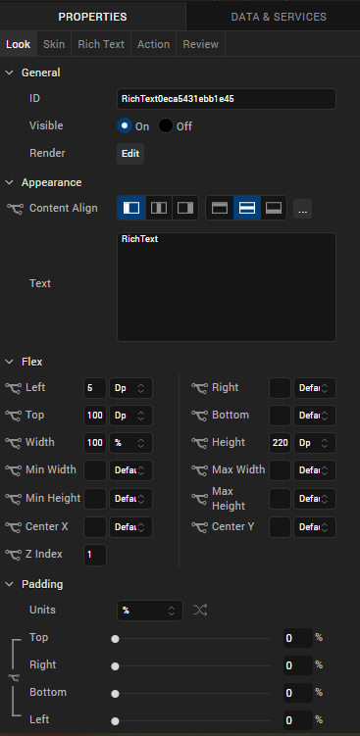Viewport: 360px width, 736px height.
Task: Adjust the Top padding slider handle
Action: [115, 638]
